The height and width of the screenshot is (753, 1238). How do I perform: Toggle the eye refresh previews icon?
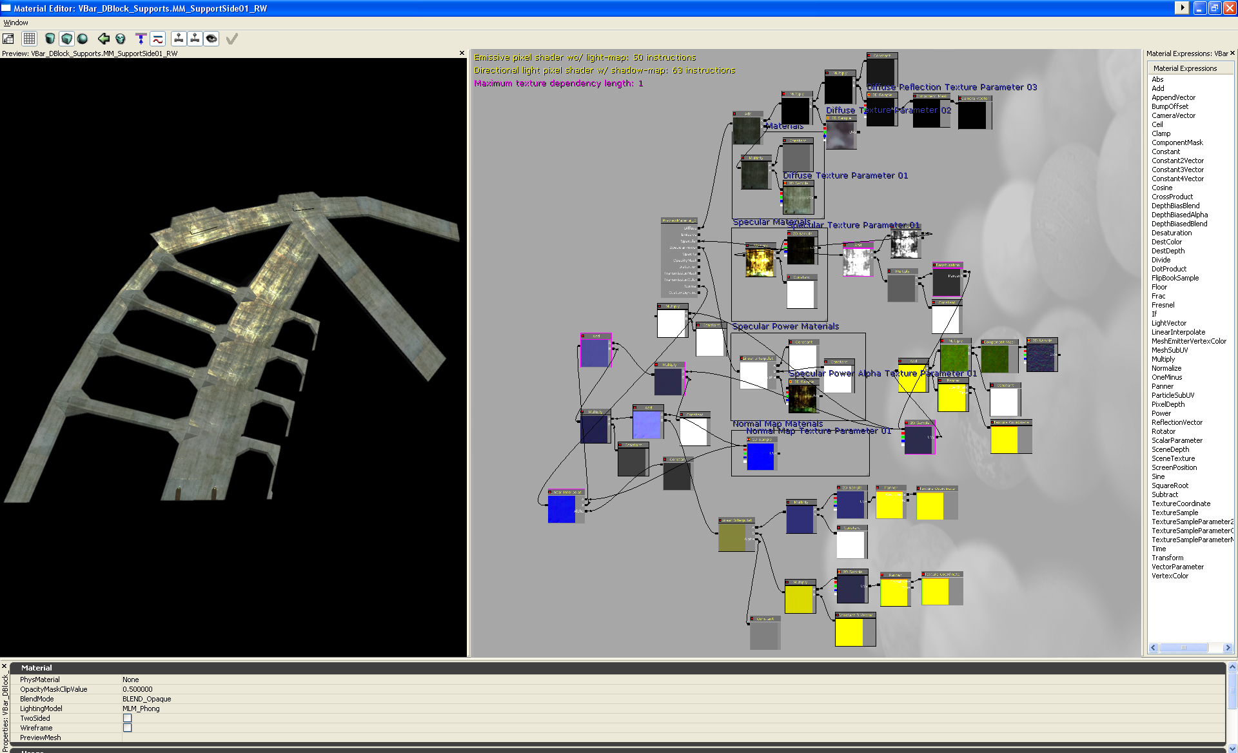(211, 39)
